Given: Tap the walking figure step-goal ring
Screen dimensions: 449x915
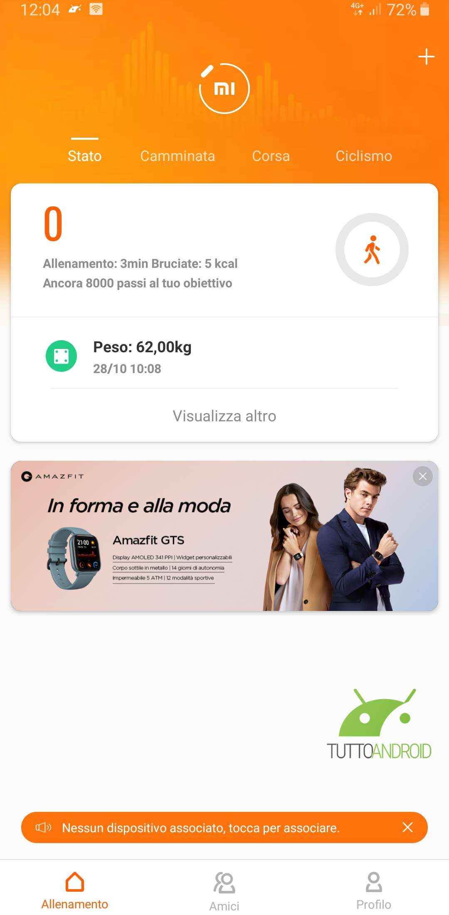Looking at the screenshot, I should pos(372,250).
